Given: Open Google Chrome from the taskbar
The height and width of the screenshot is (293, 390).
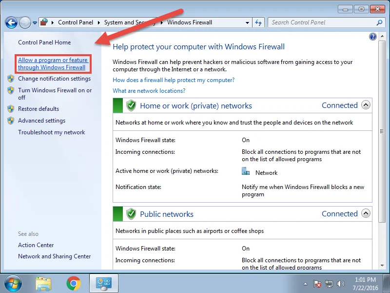Looking at the screenshot, I should [74, 283].
